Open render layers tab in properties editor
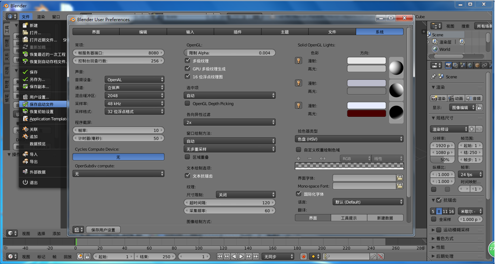Viewport: 495px width, 264px height. 455,65
